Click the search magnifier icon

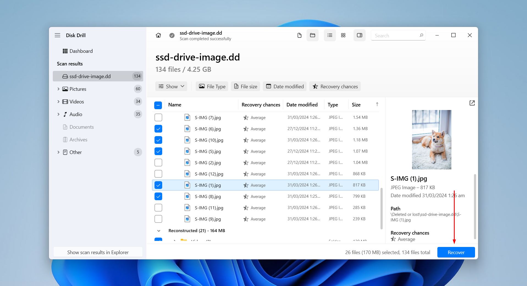click(x=421, y=35)
